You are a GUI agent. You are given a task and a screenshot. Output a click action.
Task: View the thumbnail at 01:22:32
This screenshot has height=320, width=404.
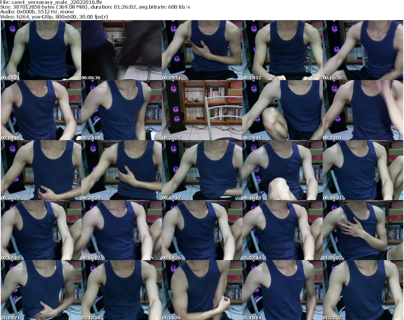pos(363,290)
